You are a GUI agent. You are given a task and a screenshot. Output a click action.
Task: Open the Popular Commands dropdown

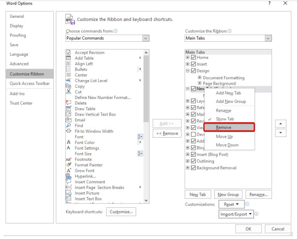pyautogui.click(x=146, y=38)
